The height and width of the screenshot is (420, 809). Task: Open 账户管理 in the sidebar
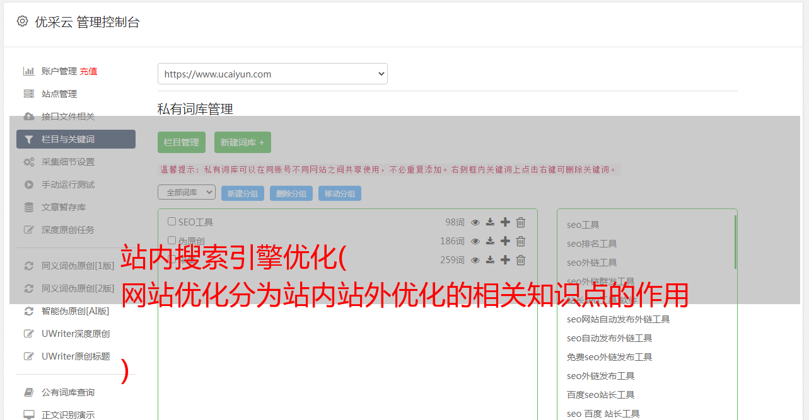[59, 71]
